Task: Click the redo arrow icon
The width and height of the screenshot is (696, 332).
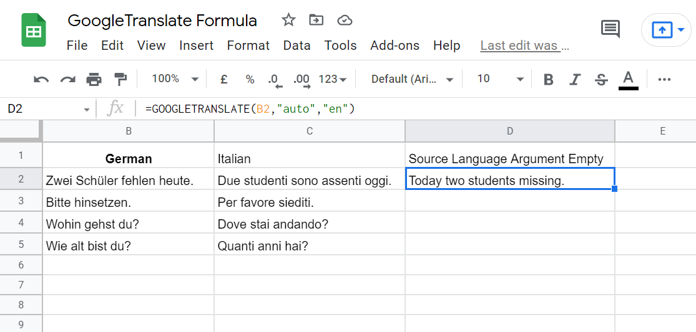Action: tap(67, 79)
